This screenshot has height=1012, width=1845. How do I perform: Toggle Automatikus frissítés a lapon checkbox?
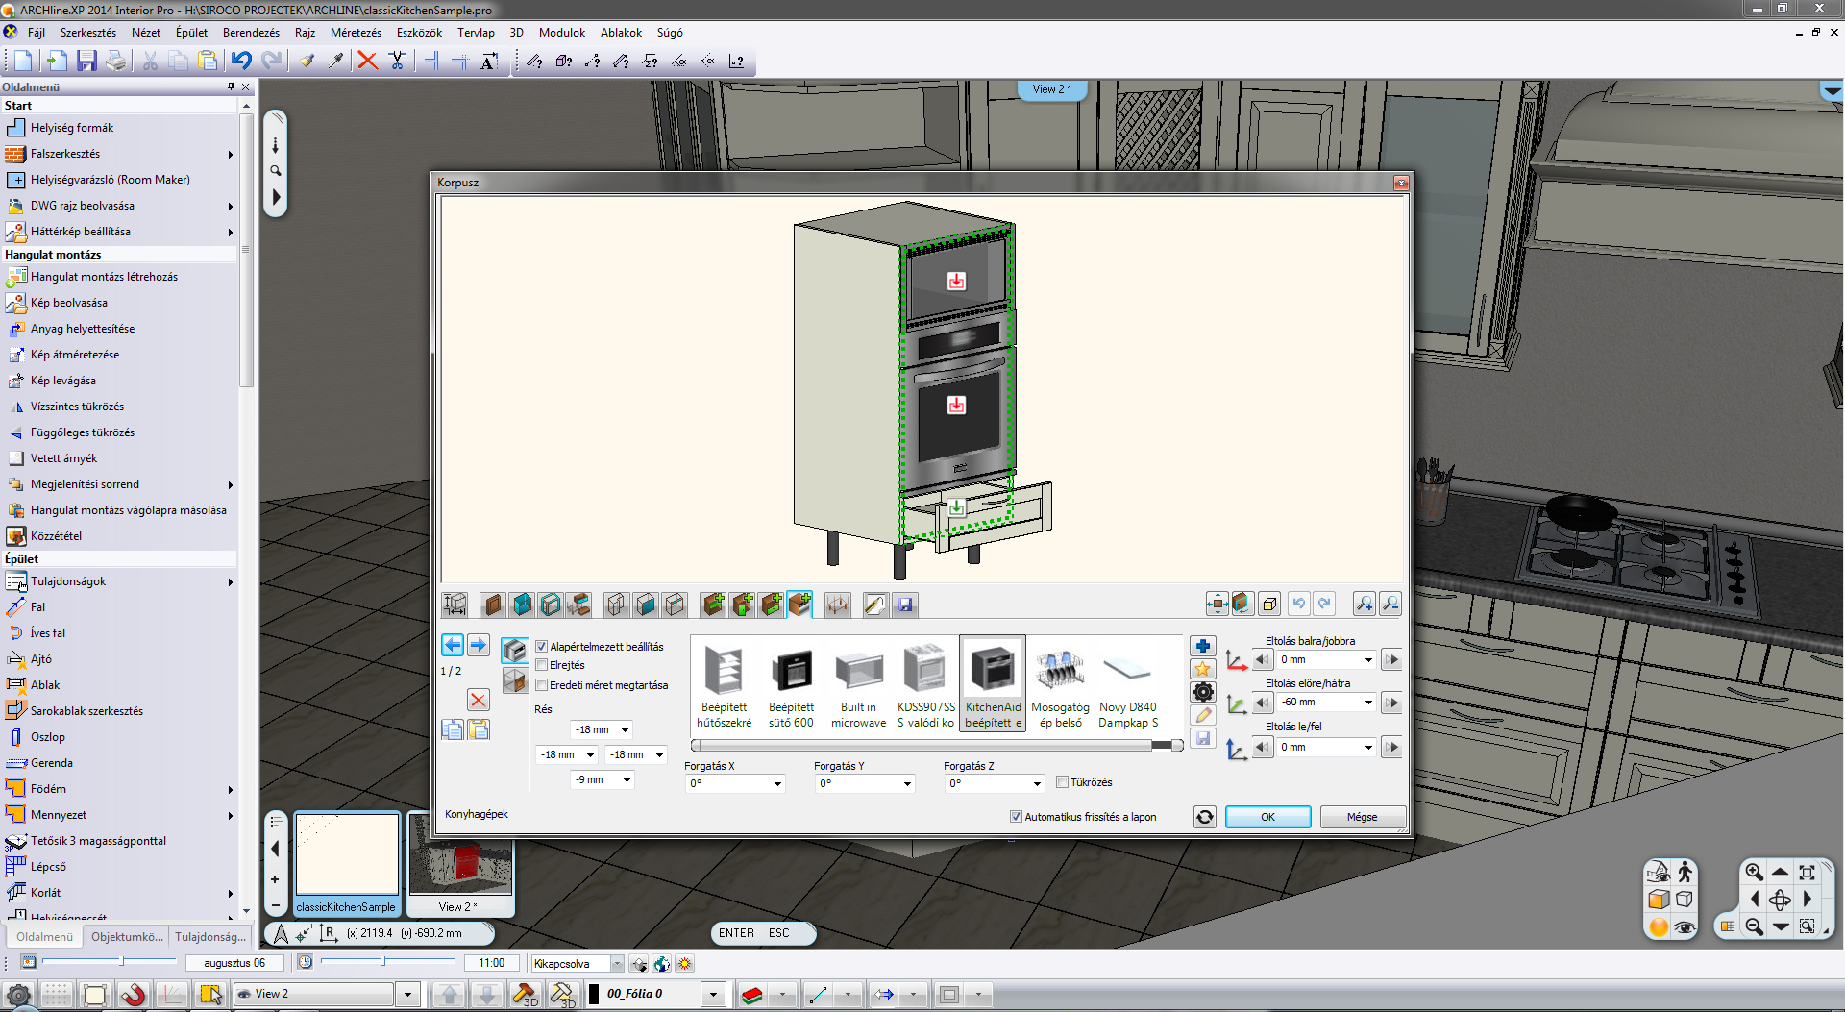[x=1016, y=817]
